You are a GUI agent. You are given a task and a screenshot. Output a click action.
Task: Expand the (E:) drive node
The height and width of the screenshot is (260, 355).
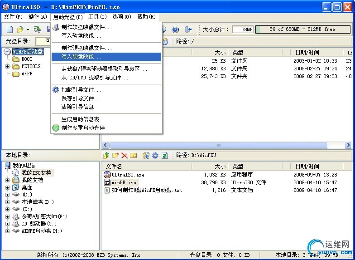[7, 210]
